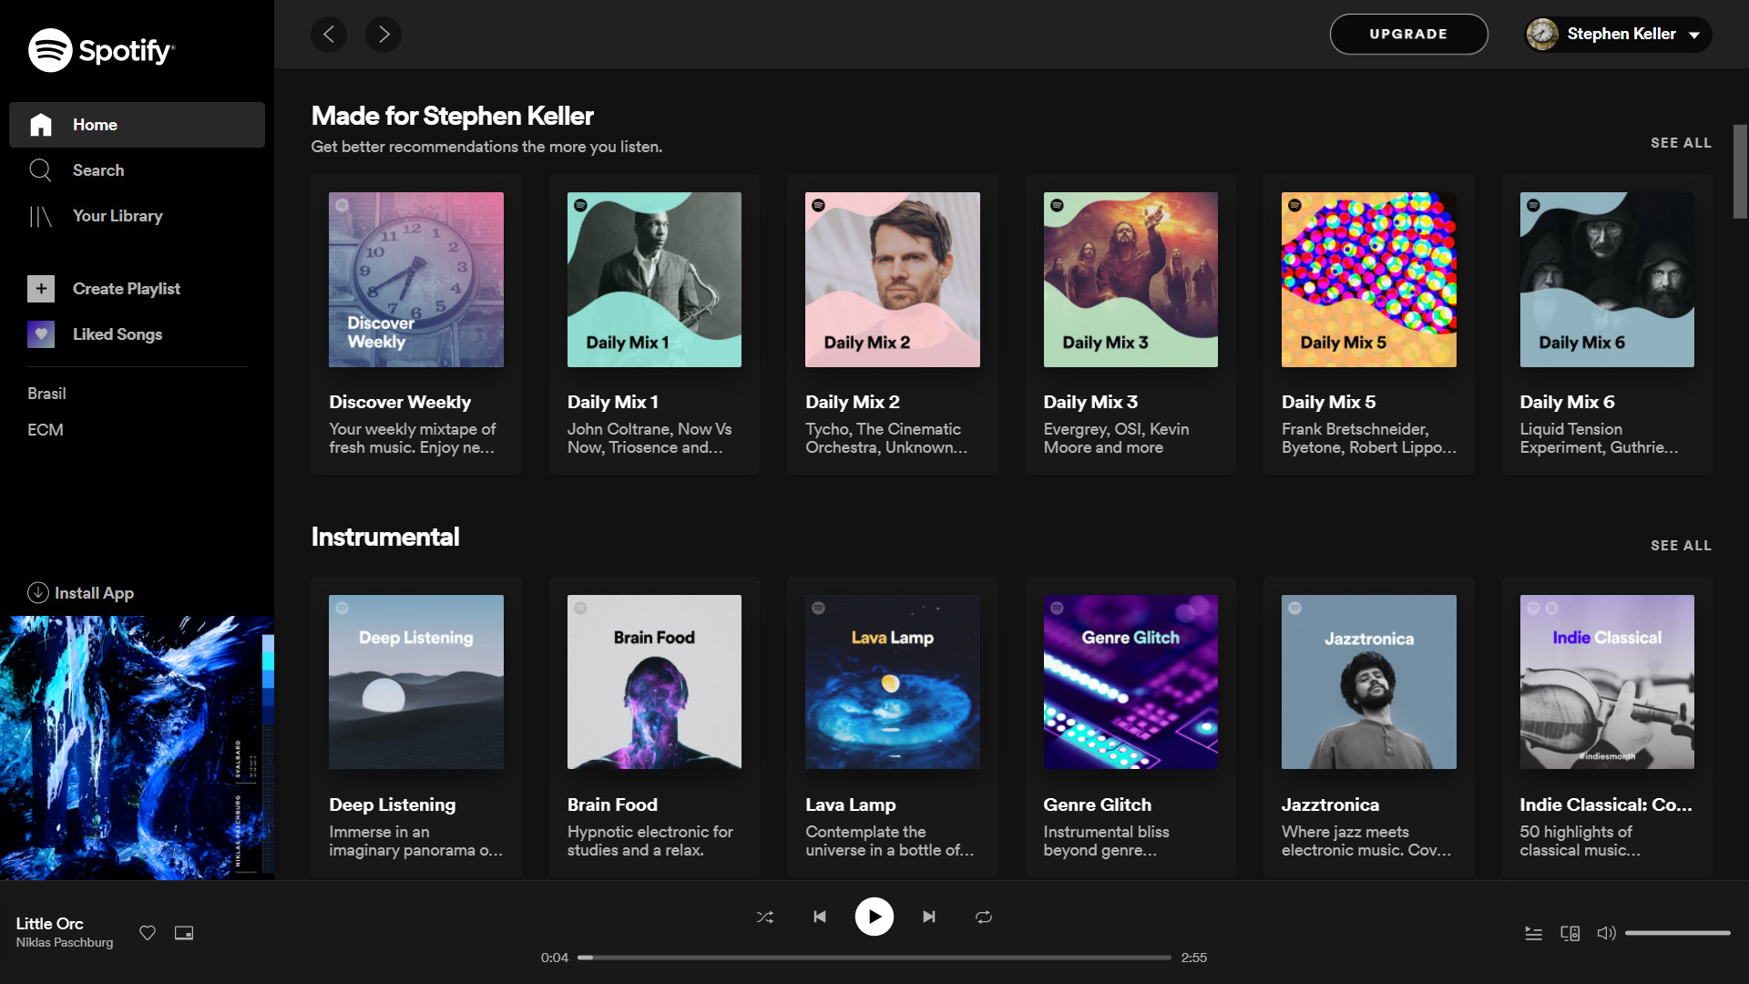This screenshot has height=984, width=1749.
Task: Click the play button in player bar
Action: tap(874, 917)
